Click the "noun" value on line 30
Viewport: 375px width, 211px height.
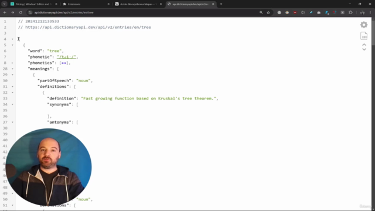(83, 81)
